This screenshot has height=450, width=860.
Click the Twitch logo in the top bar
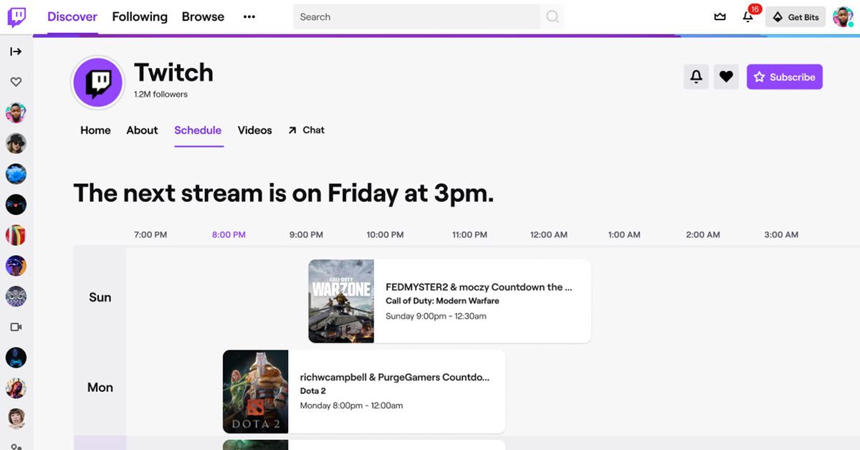16,17
